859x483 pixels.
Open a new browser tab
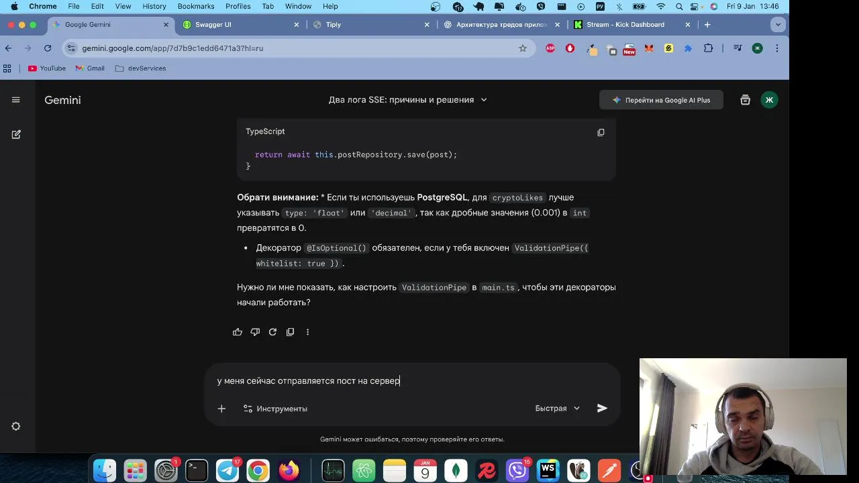click(707, 24)
